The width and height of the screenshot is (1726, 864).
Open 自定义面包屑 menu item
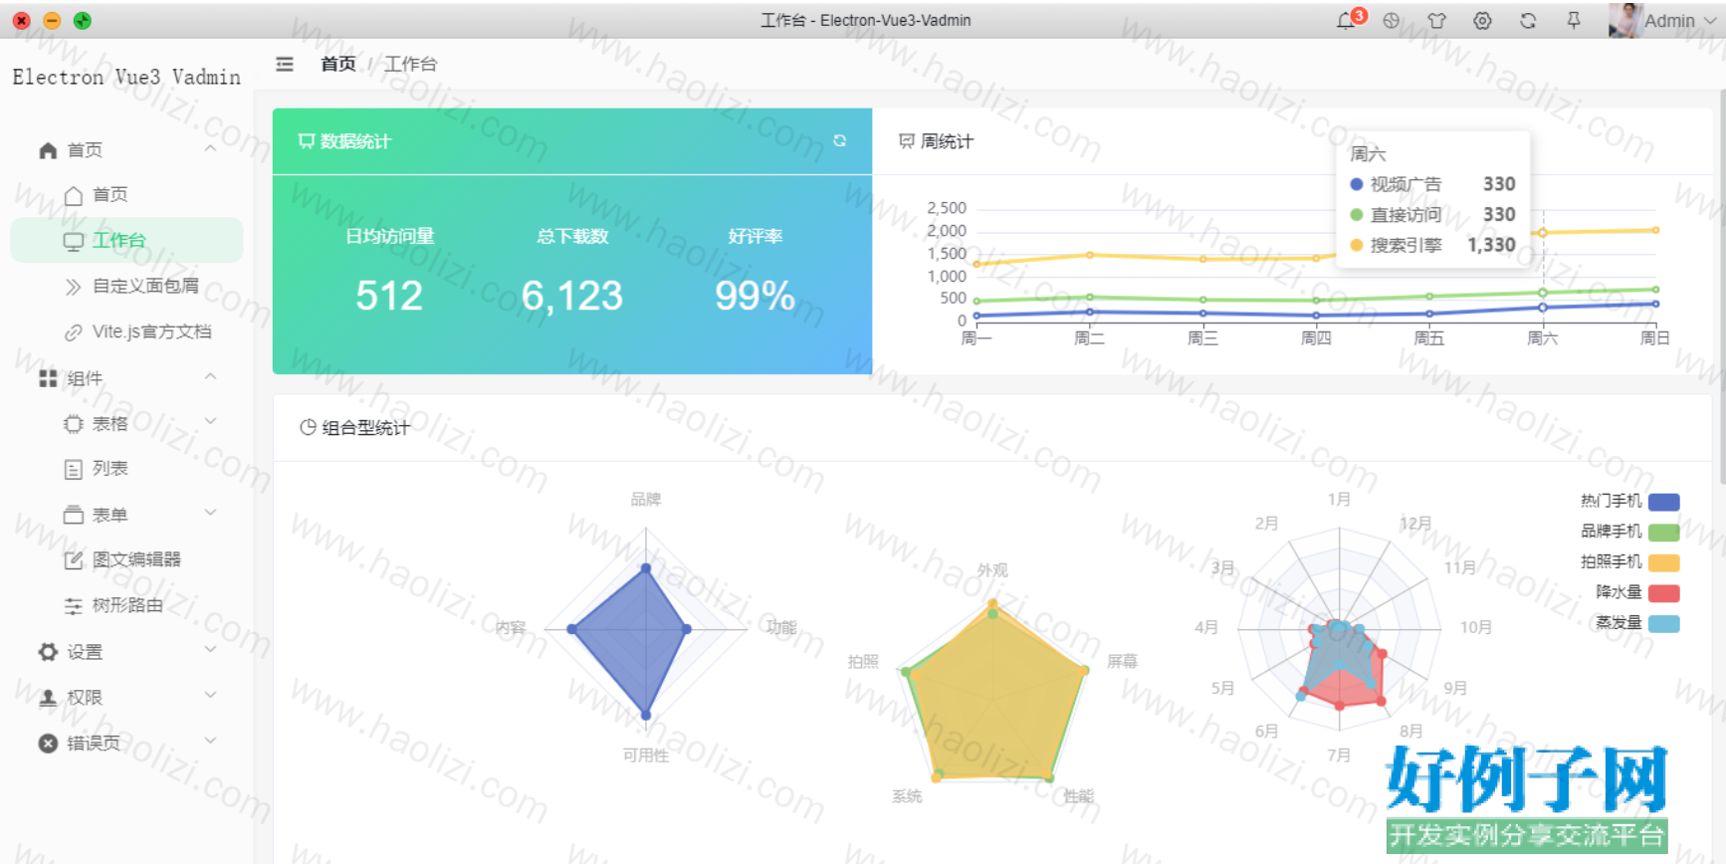(126, 286)
